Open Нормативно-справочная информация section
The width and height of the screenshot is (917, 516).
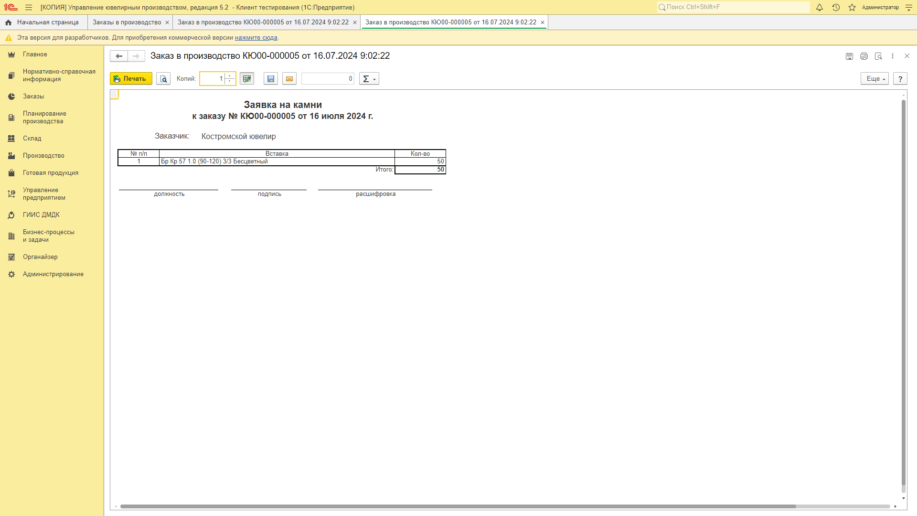pos(52,75)
